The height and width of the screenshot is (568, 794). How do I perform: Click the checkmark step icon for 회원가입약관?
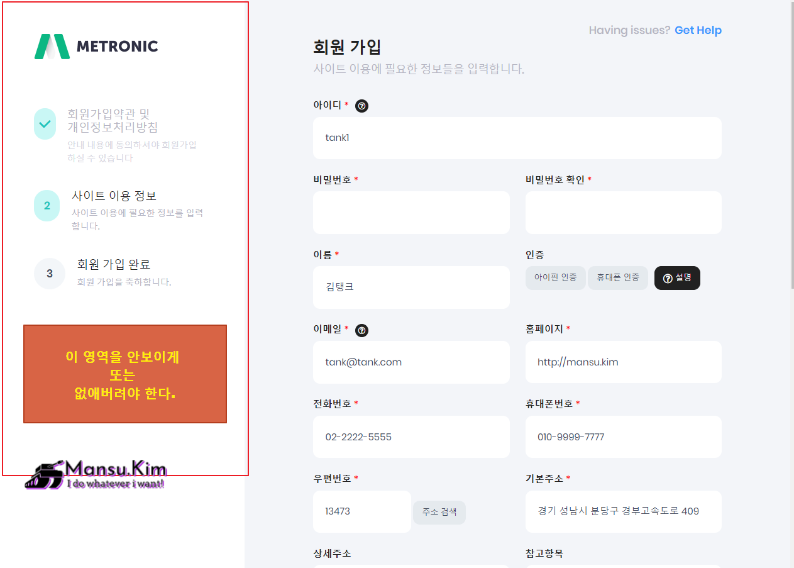tap(45, 124)
